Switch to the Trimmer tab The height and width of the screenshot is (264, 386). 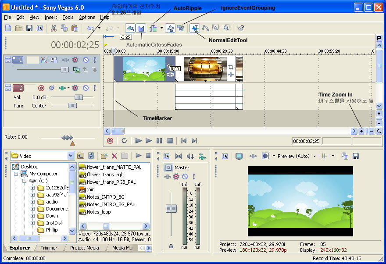[x=49, y=248]
